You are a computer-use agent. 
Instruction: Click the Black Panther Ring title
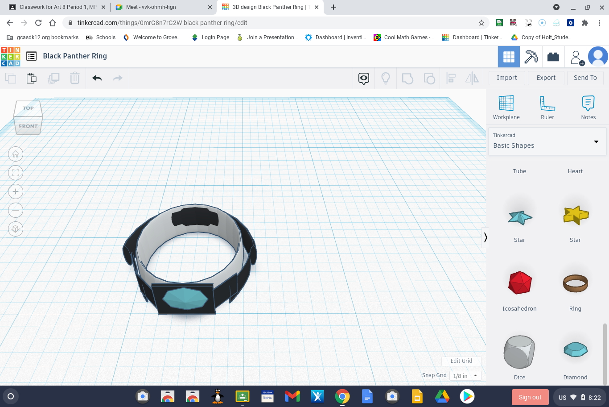pyautogui.click(x=75, y=56)
